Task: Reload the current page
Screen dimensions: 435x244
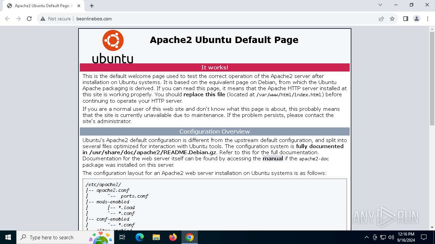Action: pyautogui.click(x=29, y=19)
